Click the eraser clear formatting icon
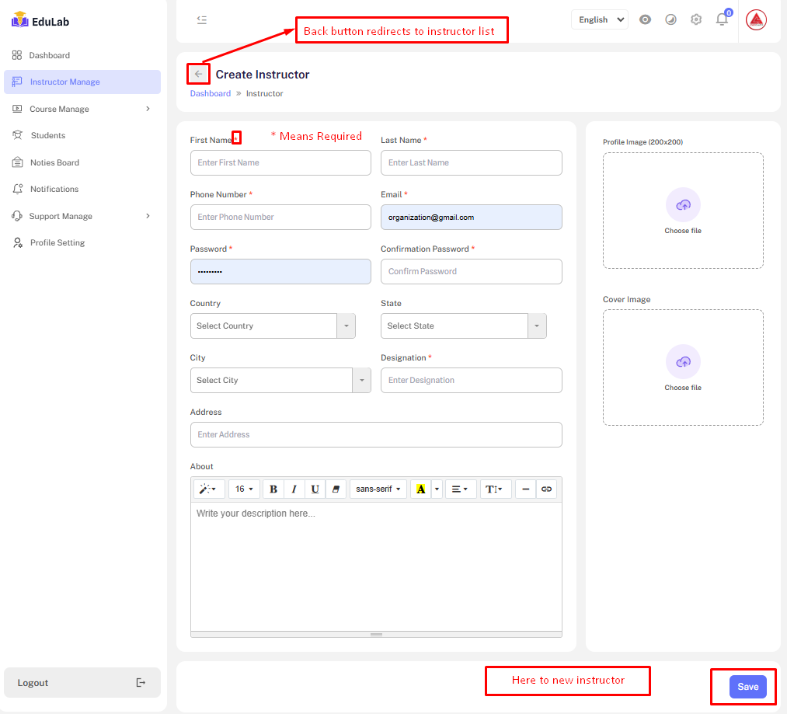The image size is (787, 714). tap(336, 489)
